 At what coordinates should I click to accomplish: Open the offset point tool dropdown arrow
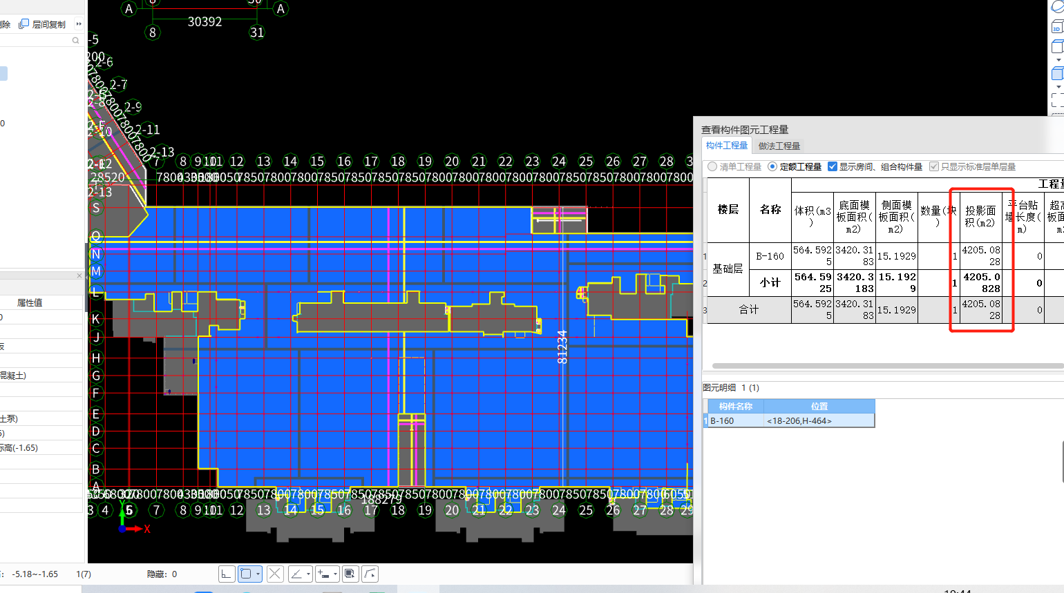335,574
